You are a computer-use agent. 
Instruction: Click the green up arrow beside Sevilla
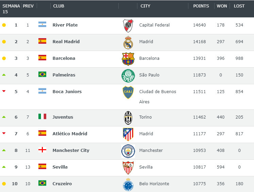pyautogui.click(x=4, y=167)
